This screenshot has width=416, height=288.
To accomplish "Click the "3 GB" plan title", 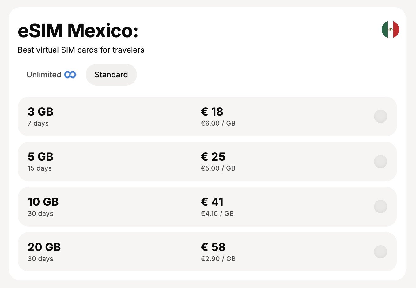I will [x=40, y=112].
